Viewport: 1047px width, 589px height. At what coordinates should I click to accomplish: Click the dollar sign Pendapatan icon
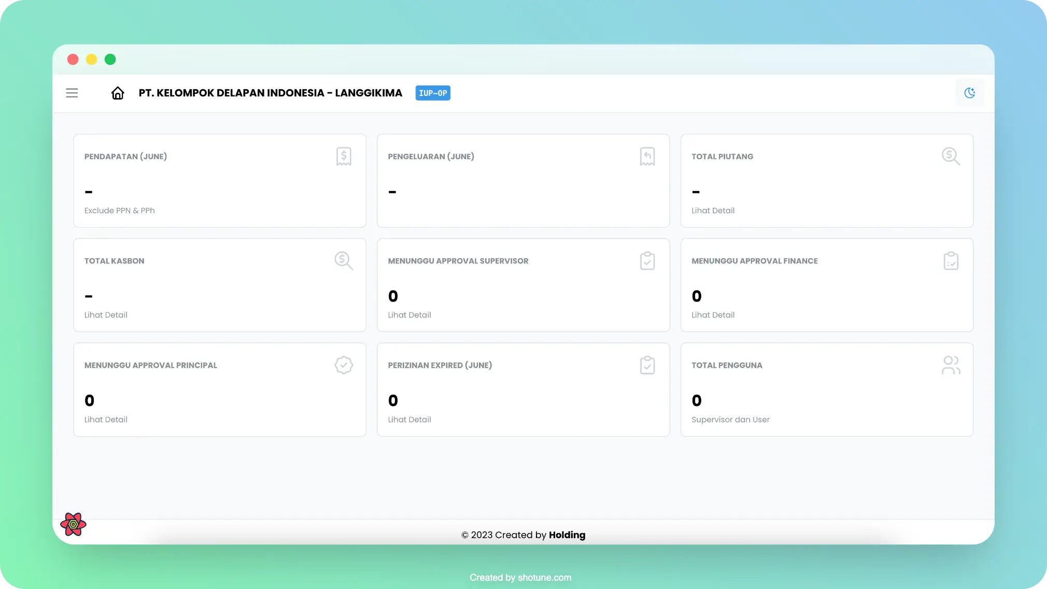click(x=344, y=156)
